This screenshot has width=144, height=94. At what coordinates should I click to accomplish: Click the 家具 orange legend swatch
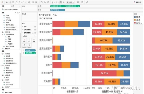point(135,20)
